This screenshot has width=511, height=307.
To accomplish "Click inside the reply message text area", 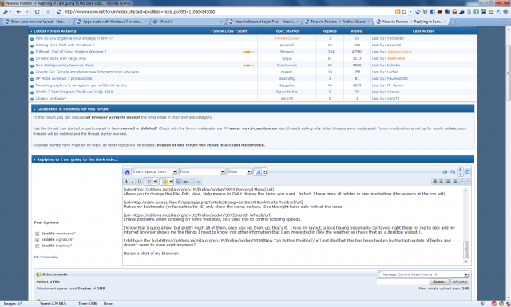I will pos(292,226).
